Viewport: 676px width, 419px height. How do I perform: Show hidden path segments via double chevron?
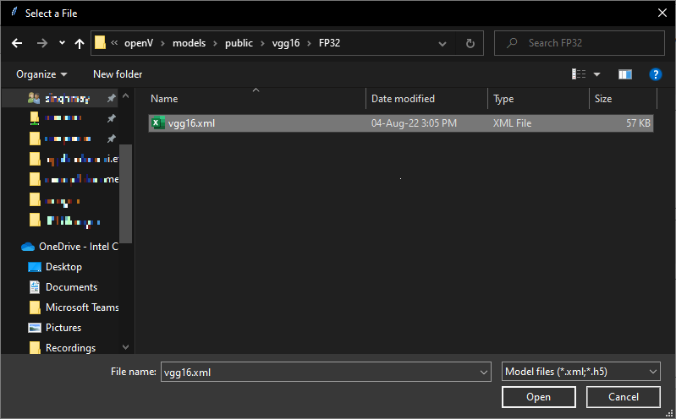coord(114,42)
